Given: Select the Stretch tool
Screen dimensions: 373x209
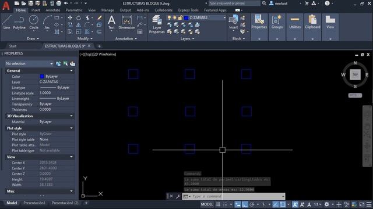Looking at the screenshot, I should (70, 31).
